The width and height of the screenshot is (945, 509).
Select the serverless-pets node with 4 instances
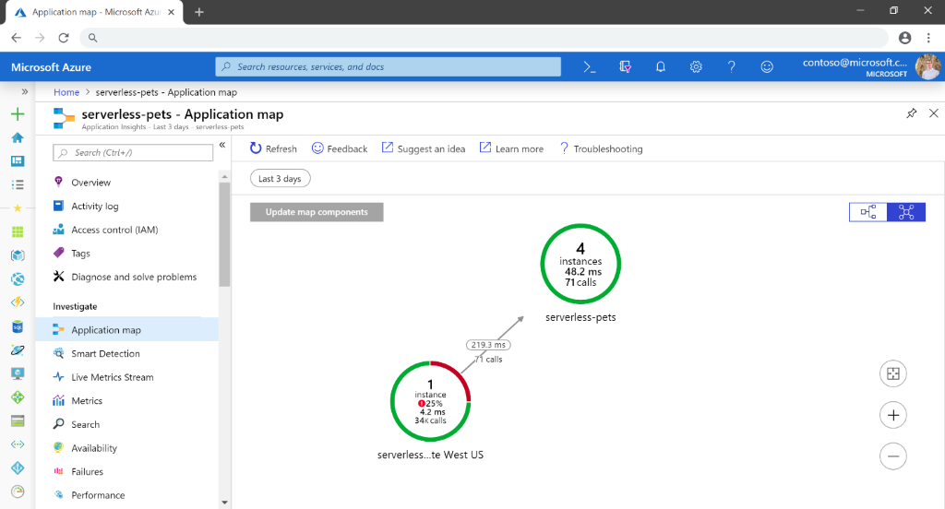pyautogui.click(x=580, y=264)
